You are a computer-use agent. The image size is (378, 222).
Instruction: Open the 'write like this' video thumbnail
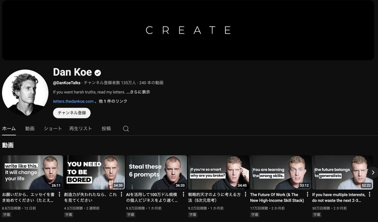click(32, 172)
